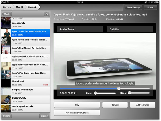161x121 pixels.
Task: Click the Expand button
Action: point(44,116)
